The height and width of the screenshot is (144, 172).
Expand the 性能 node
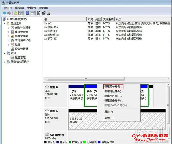point(9,45)
